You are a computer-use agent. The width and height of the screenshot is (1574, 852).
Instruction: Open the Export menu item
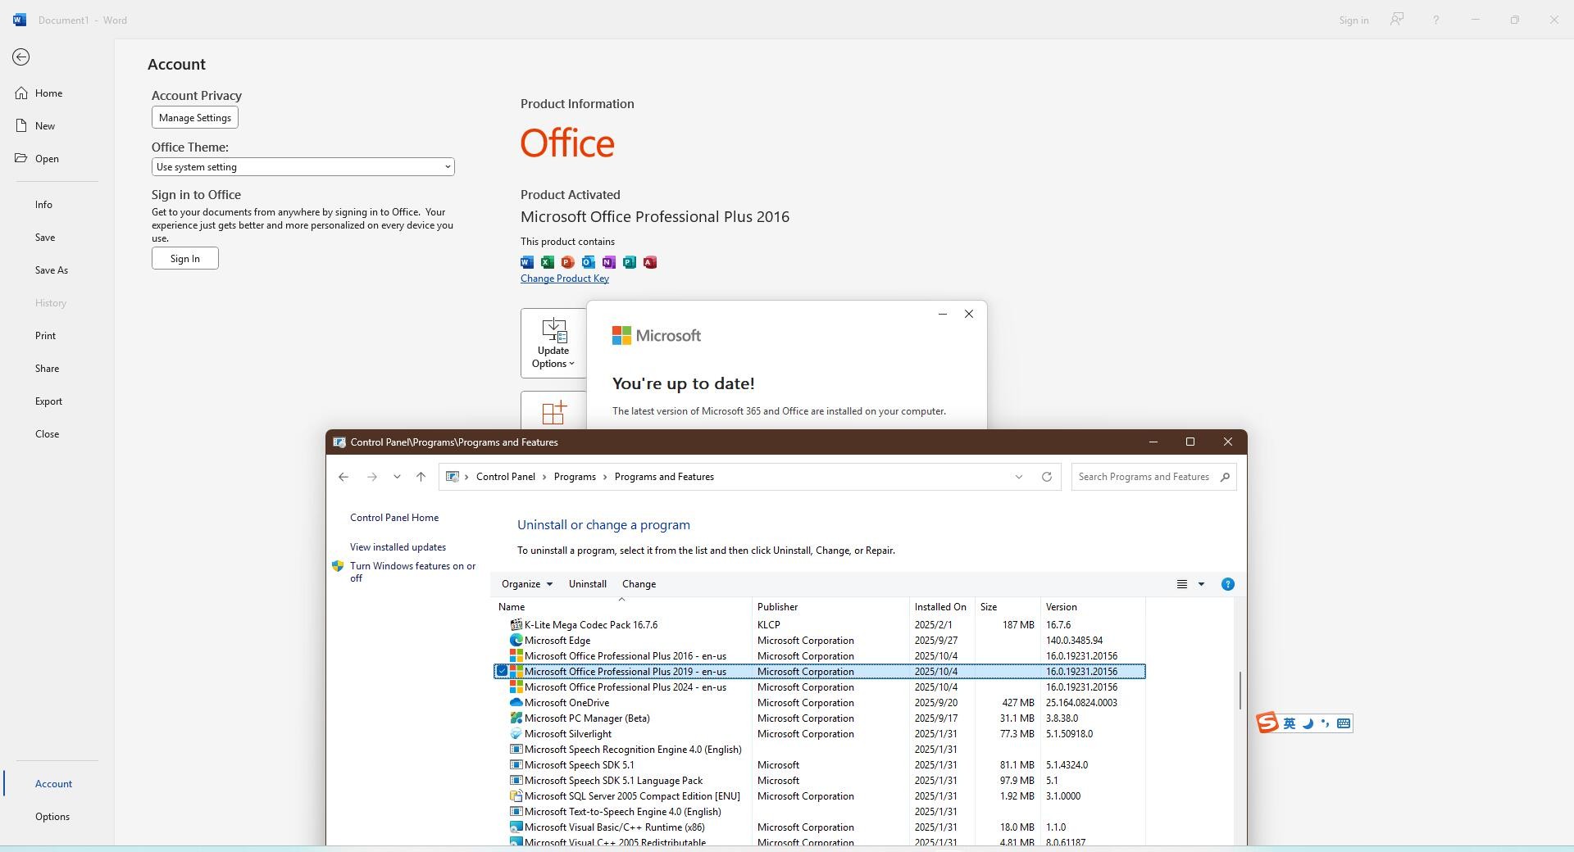coord(48,401)
